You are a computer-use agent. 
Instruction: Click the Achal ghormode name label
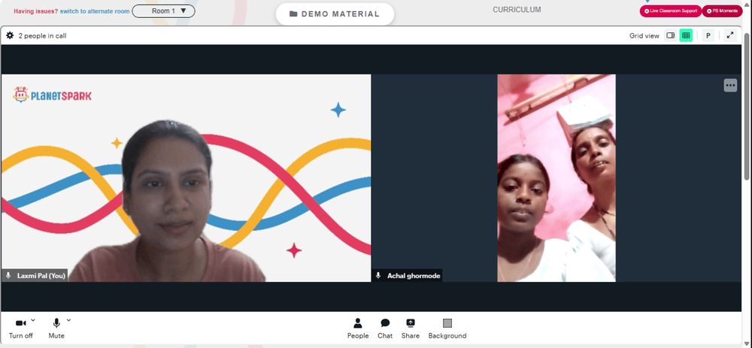coord(414,276)
